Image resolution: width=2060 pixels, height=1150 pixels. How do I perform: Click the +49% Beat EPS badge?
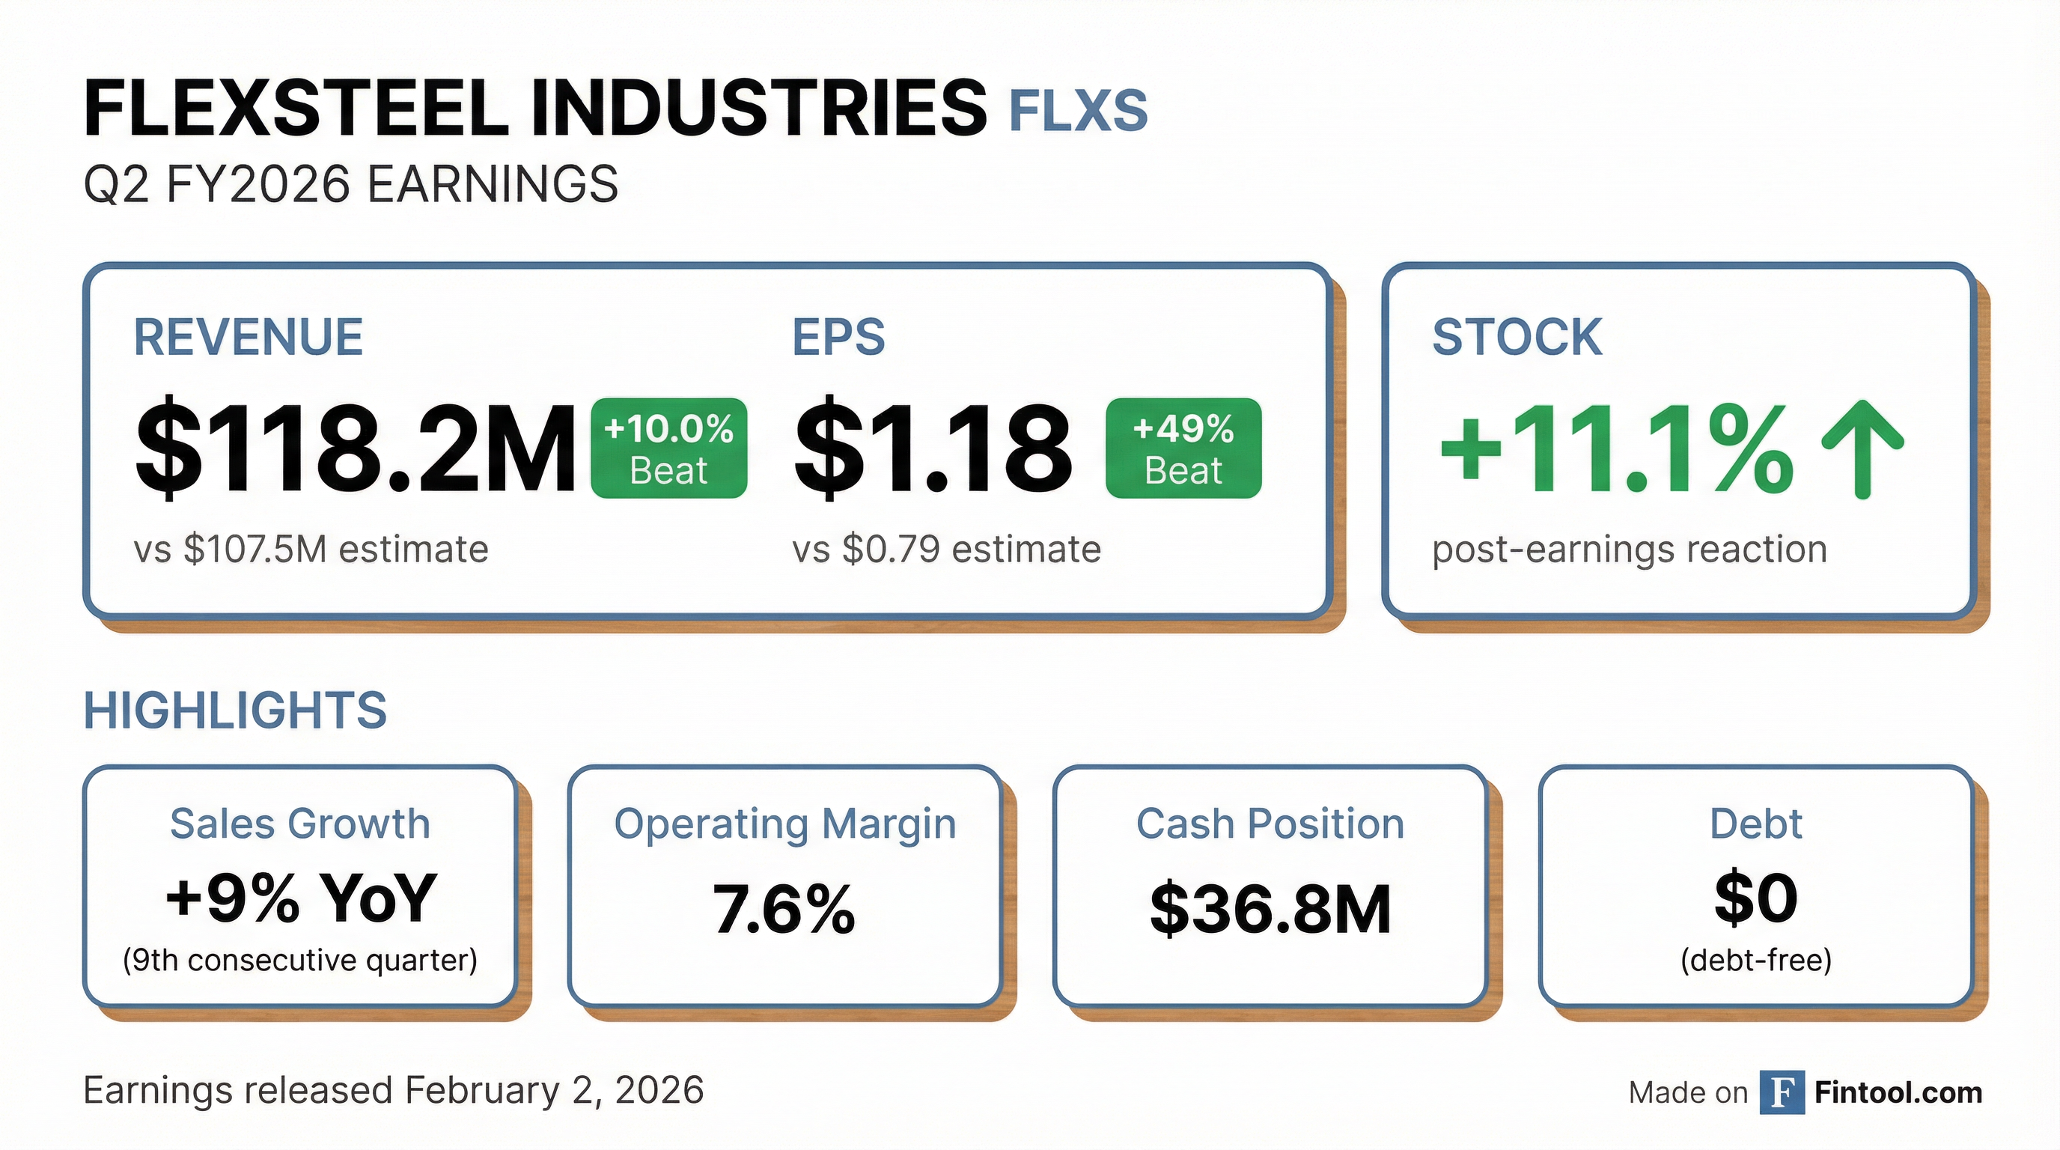click(x=1183, y=448)
